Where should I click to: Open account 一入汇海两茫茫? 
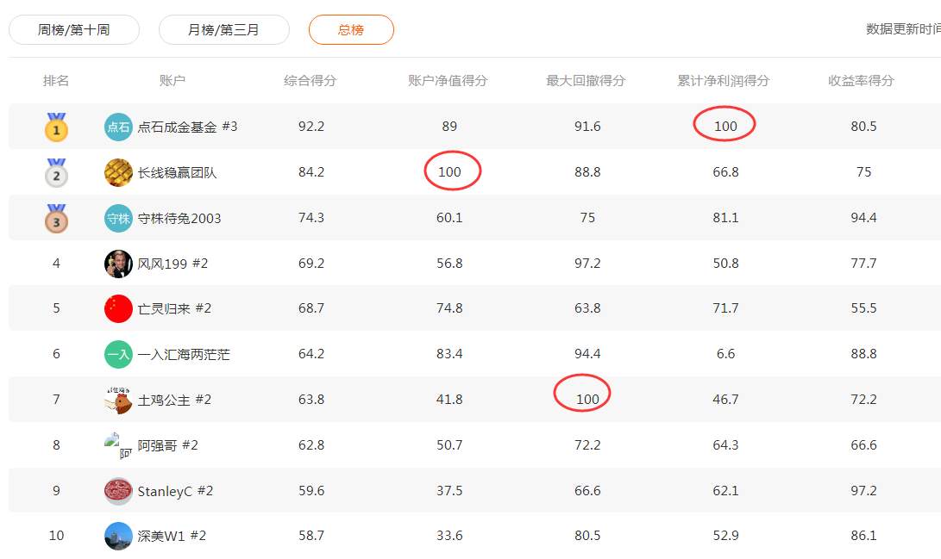(x=184, y=354)
